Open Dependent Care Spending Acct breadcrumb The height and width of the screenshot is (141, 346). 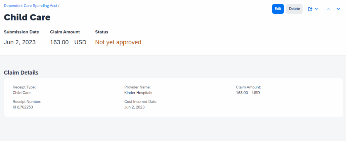[x=31, y=6]
